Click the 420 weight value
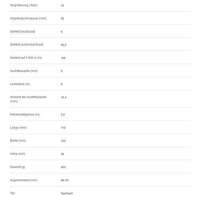 pos(63,167)
